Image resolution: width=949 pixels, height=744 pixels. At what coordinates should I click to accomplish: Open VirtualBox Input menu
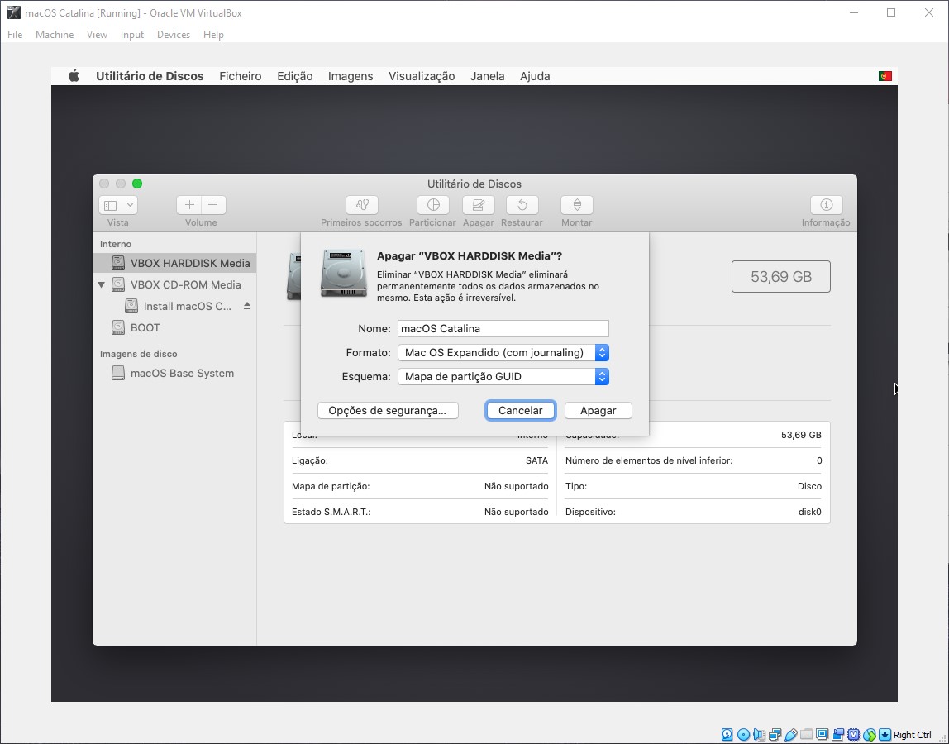pos(132,35)
